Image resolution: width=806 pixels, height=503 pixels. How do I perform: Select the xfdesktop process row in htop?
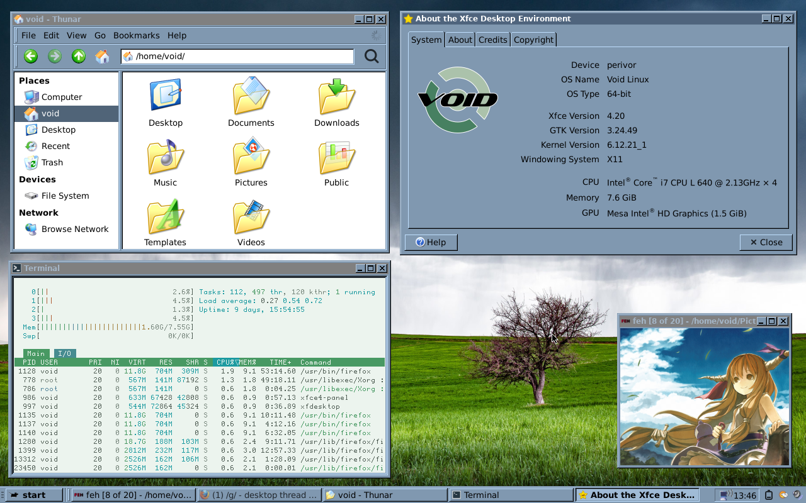click(x=200, y=406)
